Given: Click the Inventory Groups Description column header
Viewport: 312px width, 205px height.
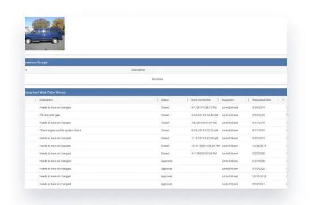Looking at the screenshot, I should click(138, 70).
